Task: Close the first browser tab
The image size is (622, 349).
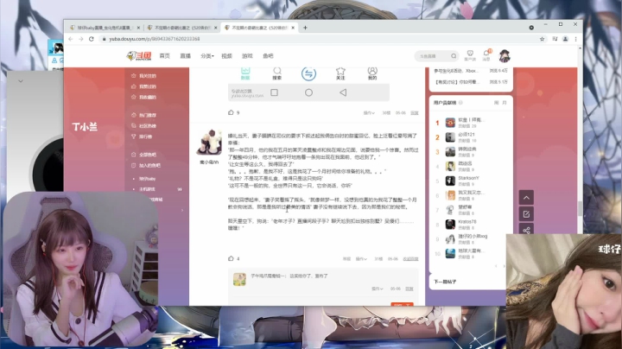Action: pos(138,28)
